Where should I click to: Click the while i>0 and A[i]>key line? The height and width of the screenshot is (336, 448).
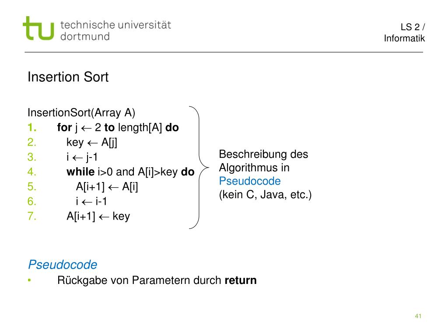[130, 171]
